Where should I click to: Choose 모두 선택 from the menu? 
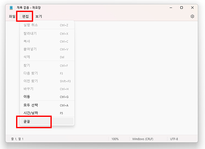[47, 105]
